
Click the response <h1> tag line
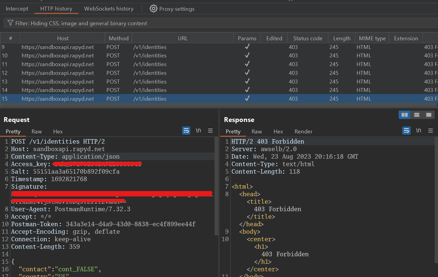261,247
